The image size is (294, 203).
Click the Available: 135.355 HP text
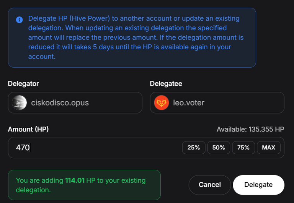click(x=250, y=129)
